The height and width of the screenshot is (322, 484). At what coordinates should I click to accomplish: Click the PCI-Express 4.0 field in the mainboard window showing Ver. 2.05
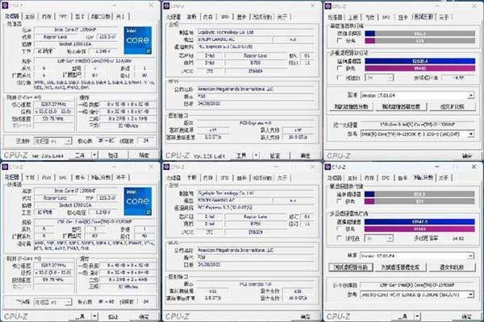pos(256,122)
